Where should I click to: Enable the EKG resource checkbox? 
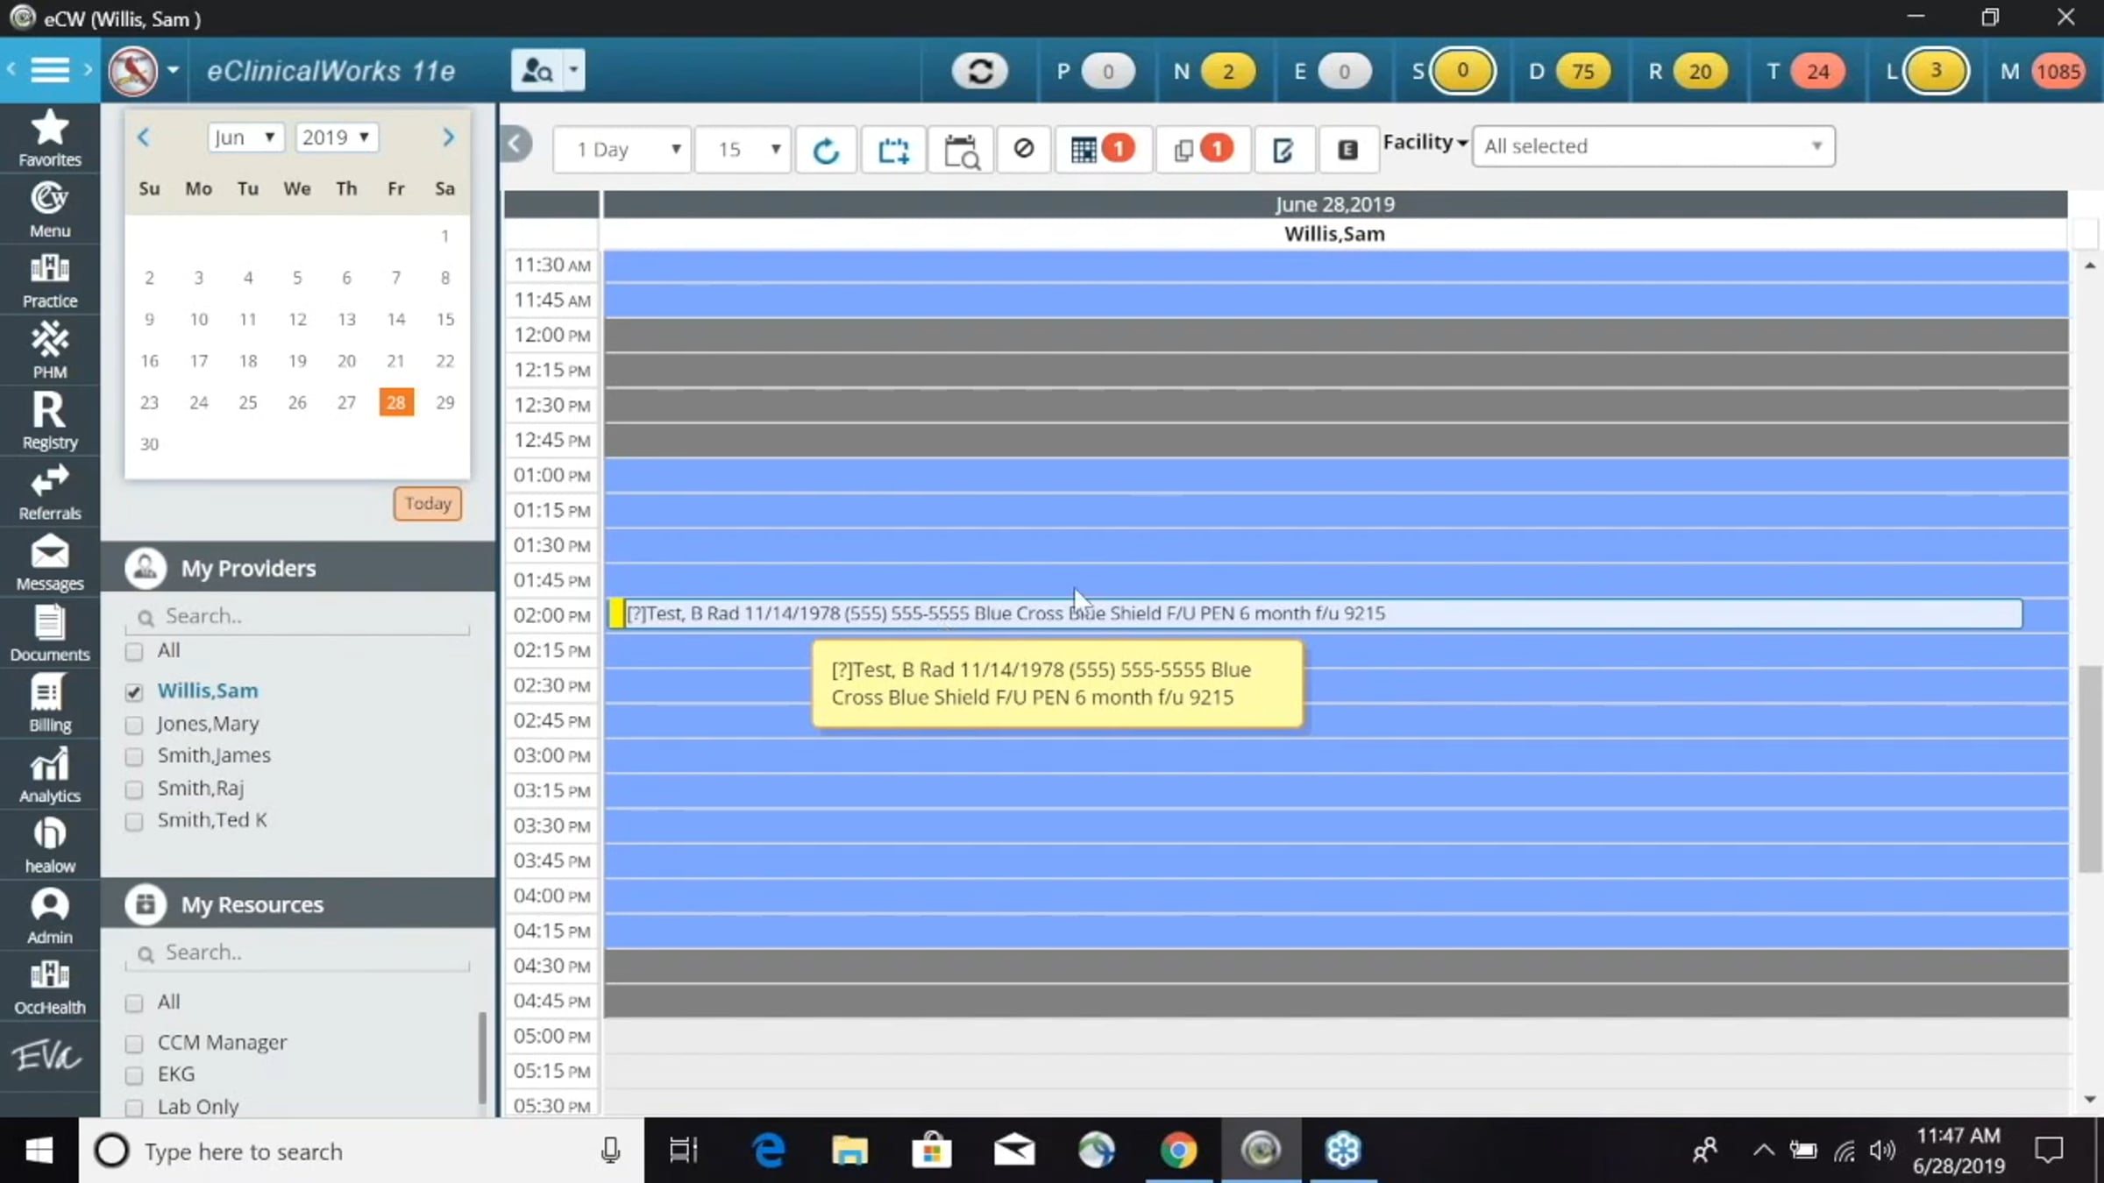tap(134, 1075)
